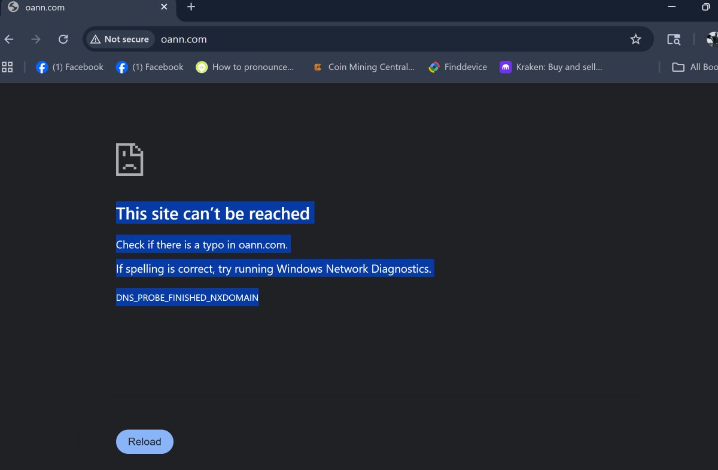718x470 pixels.
Task: Reload the page via toolbar refresh icon
Action: point(63,39)
